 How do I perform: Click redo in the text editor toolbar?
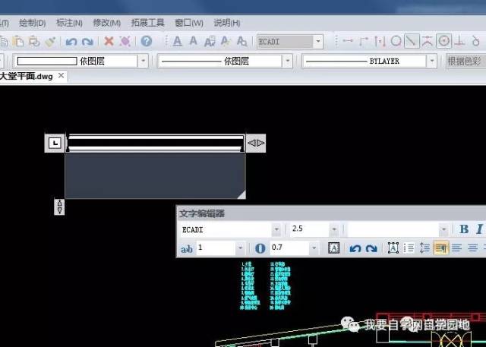(371, 248)
